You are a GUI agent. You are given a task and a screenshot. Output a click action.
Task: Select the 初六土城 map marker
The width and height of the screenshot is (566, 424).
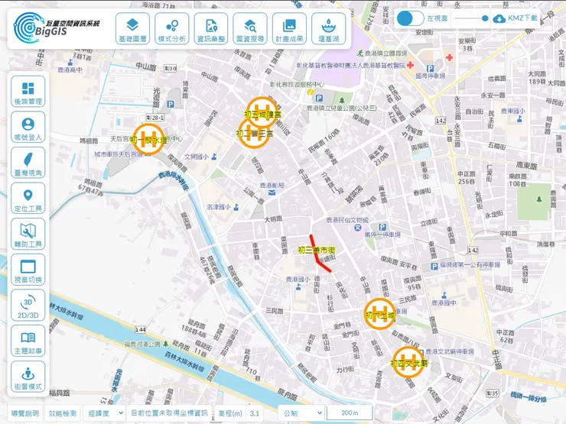pos(379,314)
